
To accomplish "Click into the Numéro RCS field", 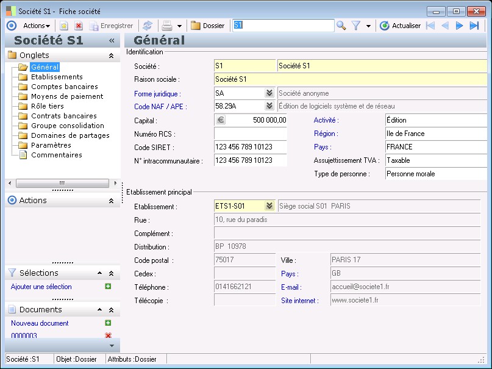I will coord(250,134).
